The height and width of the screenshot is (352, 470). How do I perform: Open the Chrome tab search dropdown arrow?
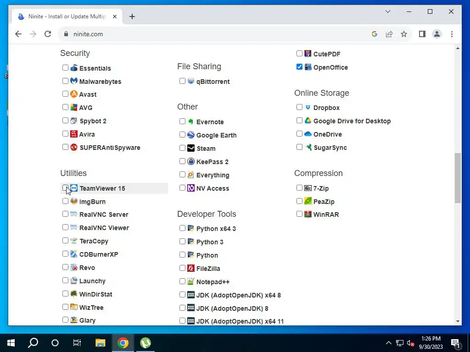point(387,11)
